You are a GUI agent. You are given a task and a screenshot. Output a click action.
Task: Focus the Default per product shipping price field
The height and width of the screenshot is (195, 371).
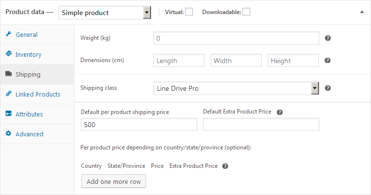click(139, 125)
